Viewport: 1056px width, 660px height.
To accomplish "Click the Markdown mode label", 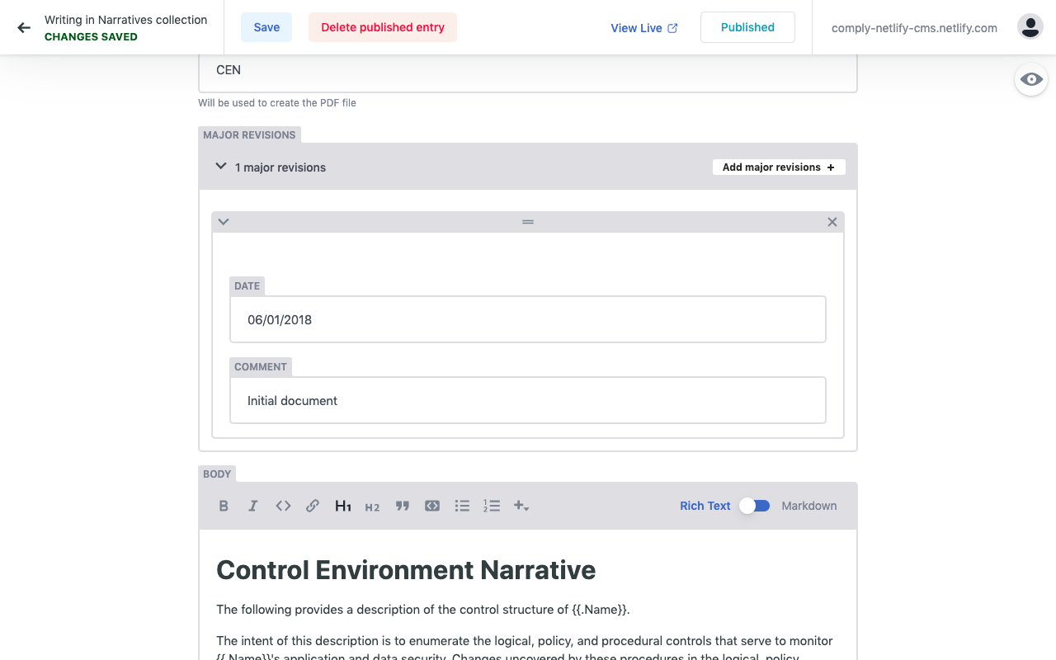I will point(809,506).
